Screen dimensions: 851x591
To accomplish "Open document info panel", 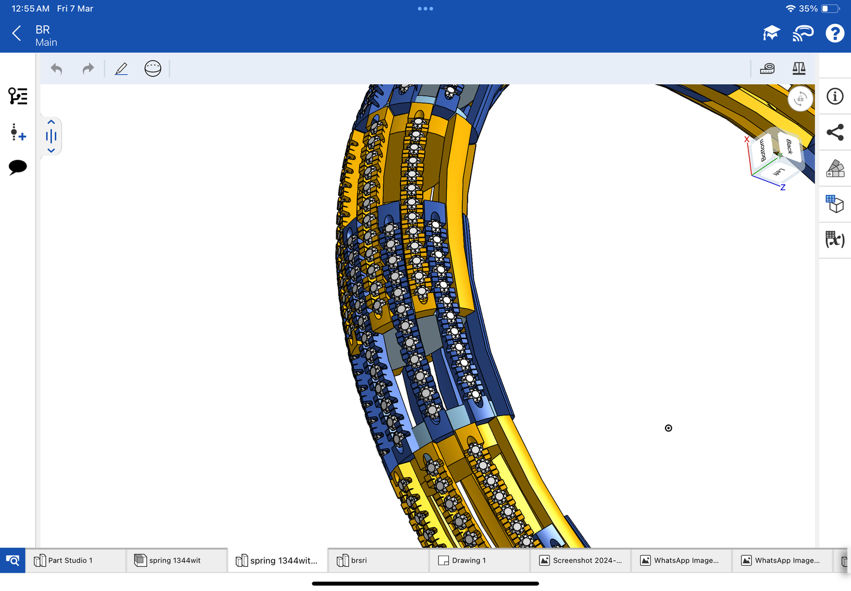I will [835, 97].
